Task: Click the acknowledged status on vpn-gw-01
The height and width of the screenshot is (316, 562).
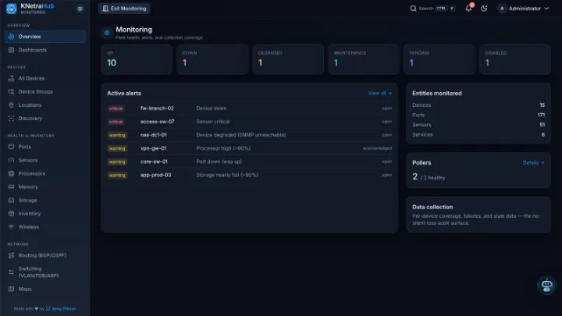Action: (x=377, y=148)
